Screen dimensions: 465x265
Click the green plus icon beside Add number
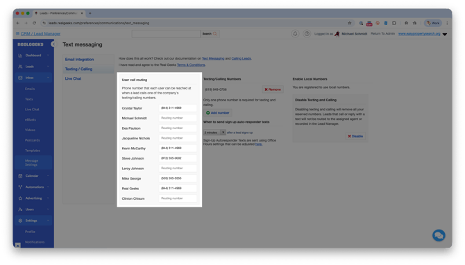[x=208, y=112]
